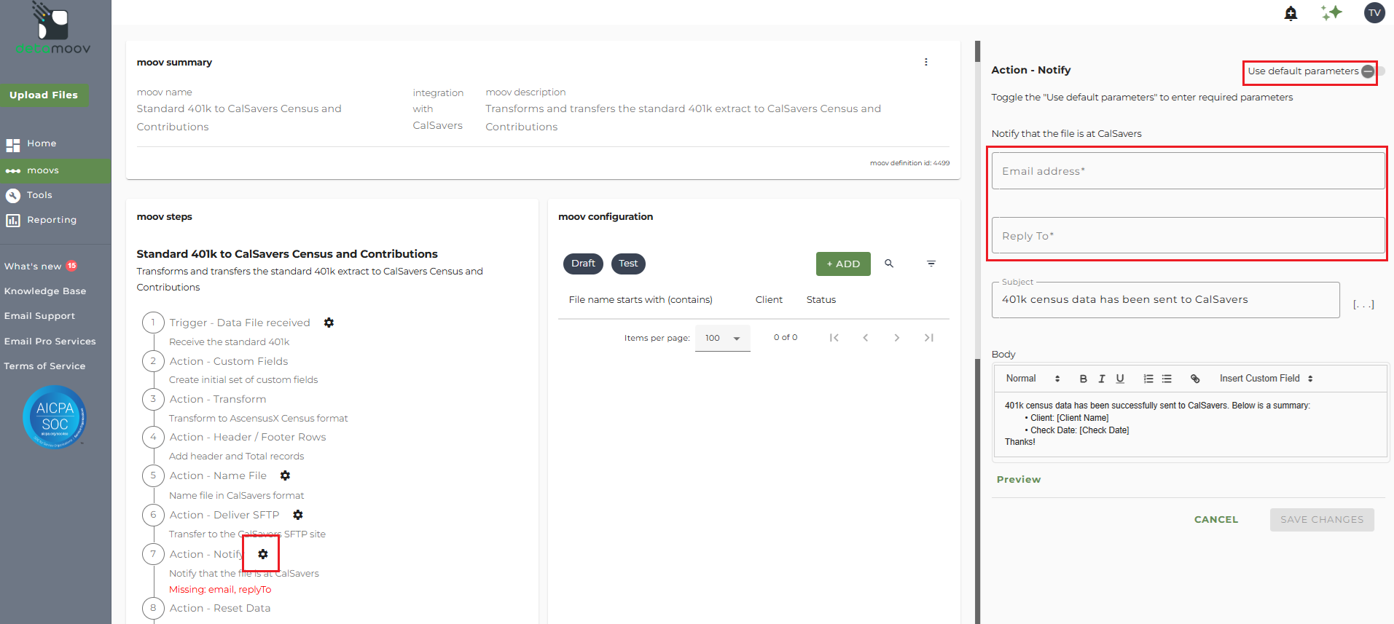Open settings gear for Trigger - Data File received

329,323
